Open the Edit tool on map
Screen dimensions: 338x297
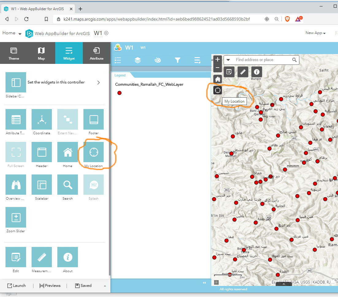click(x=229, y=72)
